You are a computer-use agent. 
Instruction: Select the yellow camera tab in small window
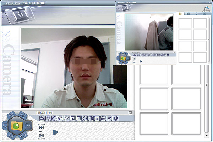click(x=180, y=14)
